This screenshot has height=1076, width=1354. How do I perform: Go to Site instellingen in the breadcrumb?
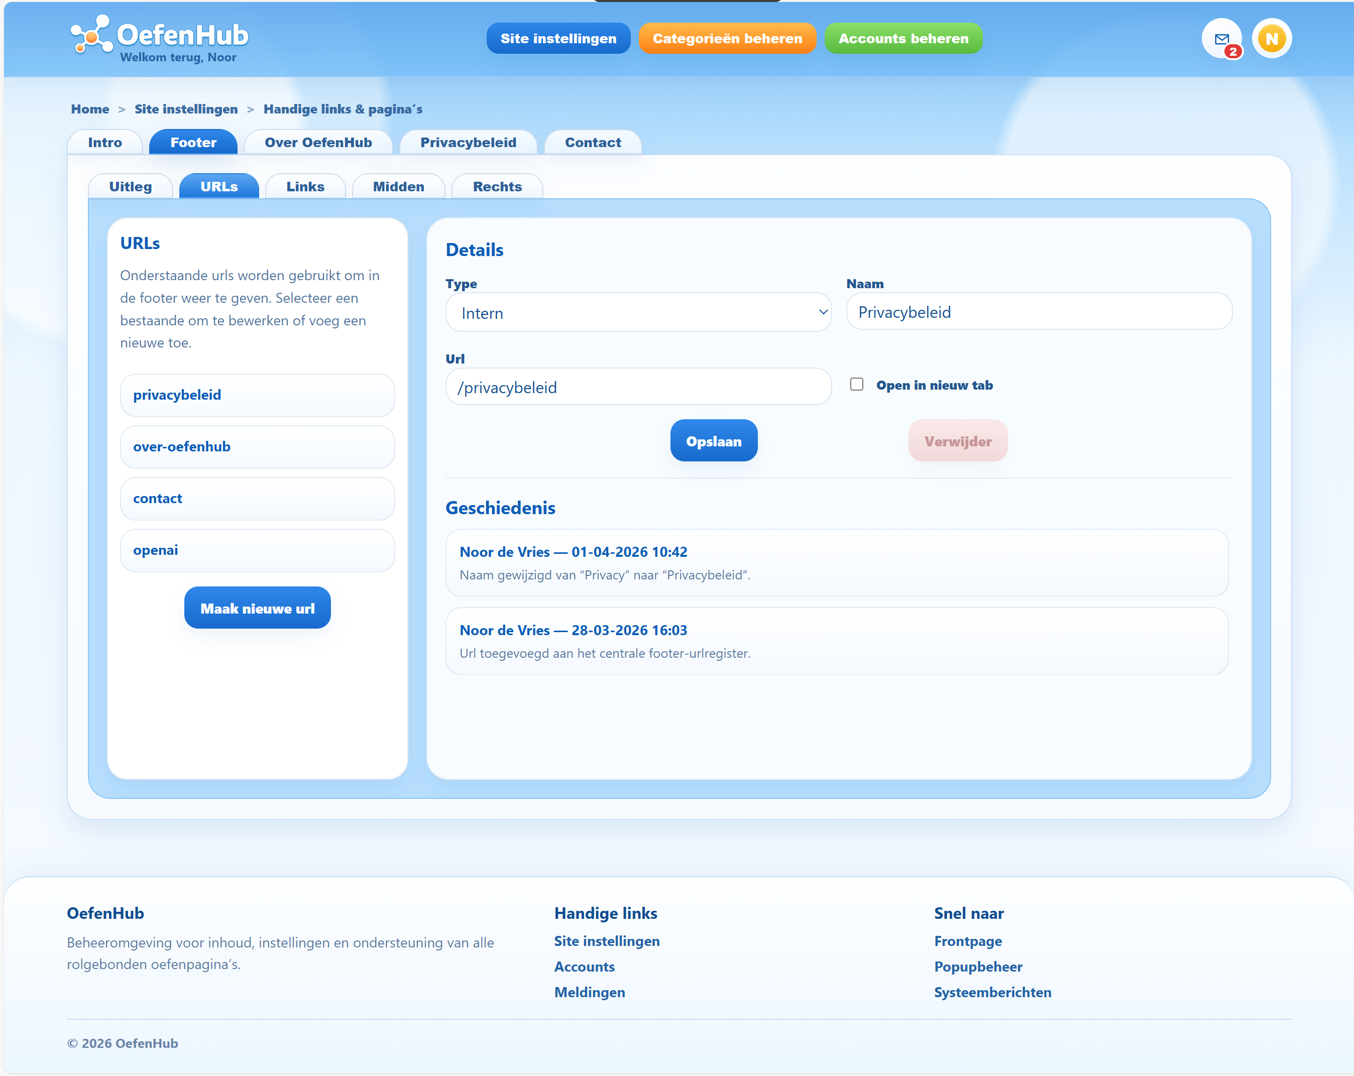(186, 109)
